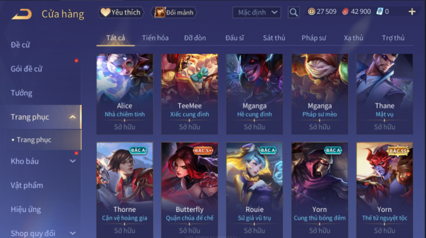Open Gói đề cử in sidebar
Screen dimensions: 426x238
[27, 69]
